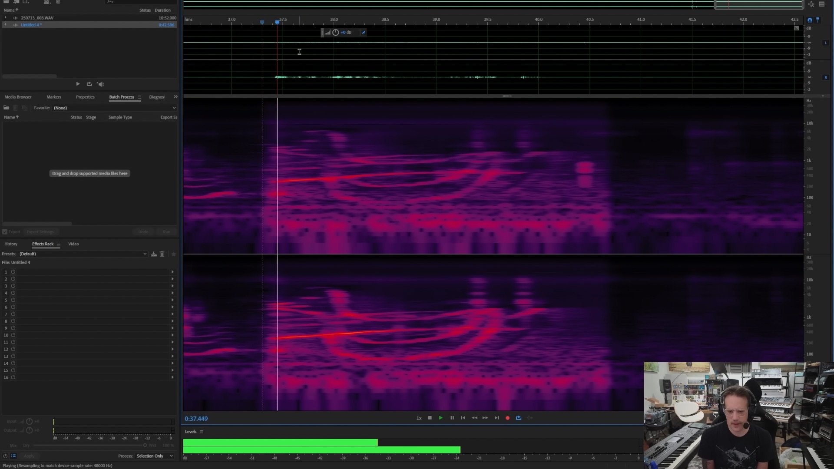
Task: Switch to the Markers tab
Action: point(54,97)
